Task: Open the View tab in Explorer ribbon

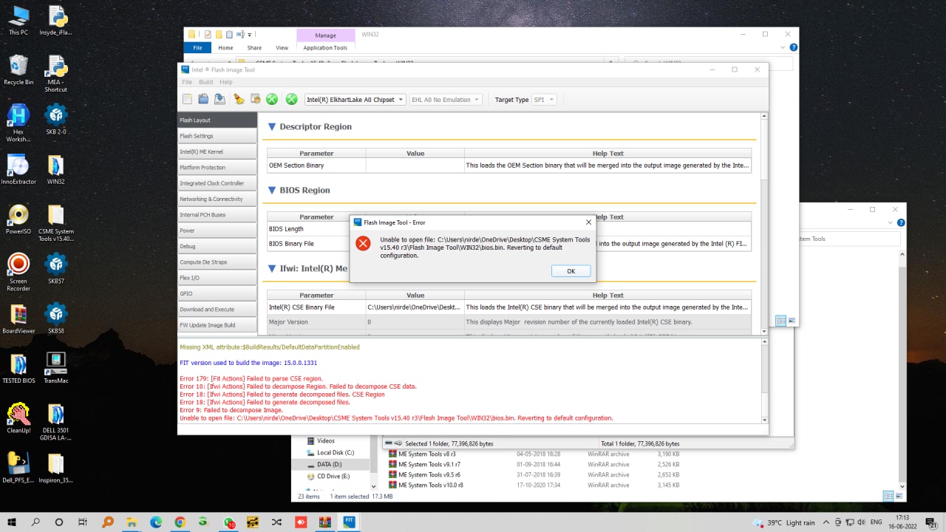Action: tap(282, 48)
